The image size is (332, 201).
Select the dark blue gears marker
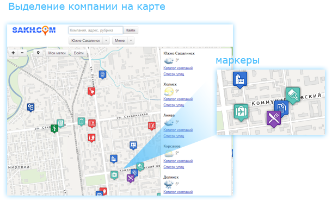tap(30, 108)
